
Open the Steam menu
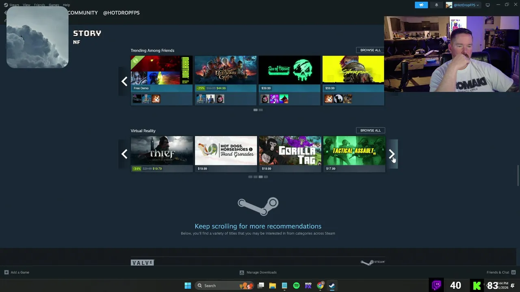click(x=14, y=5)
